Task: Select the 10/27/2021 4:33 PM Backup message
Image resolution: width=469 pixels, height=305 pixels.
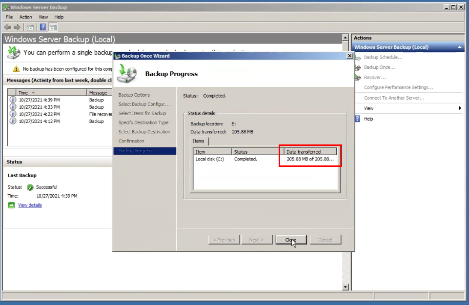Action: (x=61, y=107)
